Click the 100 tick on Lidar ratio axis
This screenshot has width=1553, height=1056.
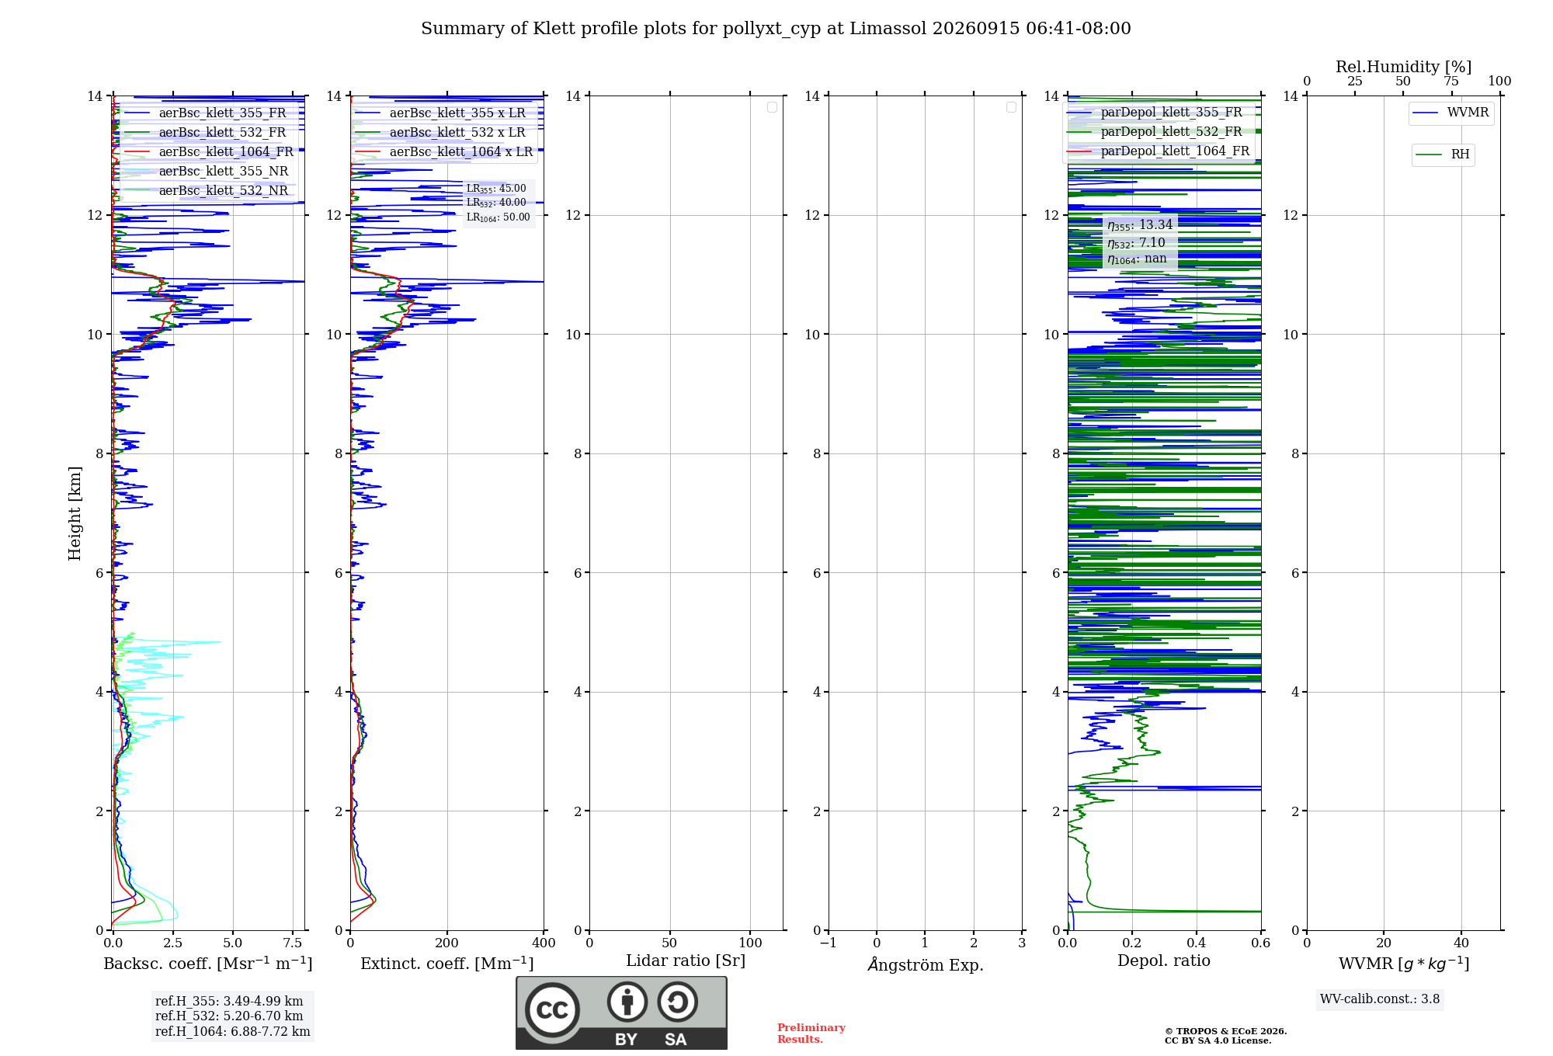(750, 943)
